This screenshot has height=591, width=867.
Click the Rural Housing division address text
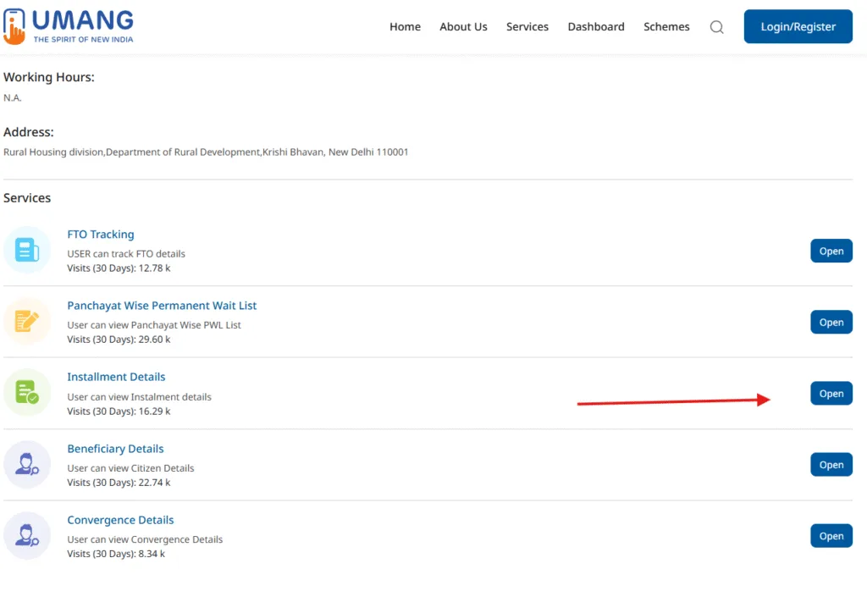[206, 152]
